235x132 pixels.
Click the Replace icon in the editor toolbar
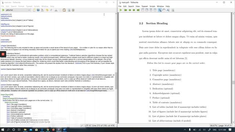(x=73, y=10)
